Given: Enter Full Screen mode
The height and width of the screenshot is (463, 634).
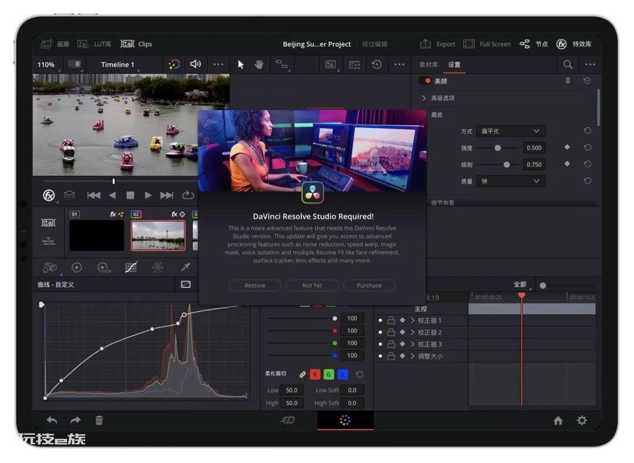Looking at the screenshot, I should (x=487, y=44).
